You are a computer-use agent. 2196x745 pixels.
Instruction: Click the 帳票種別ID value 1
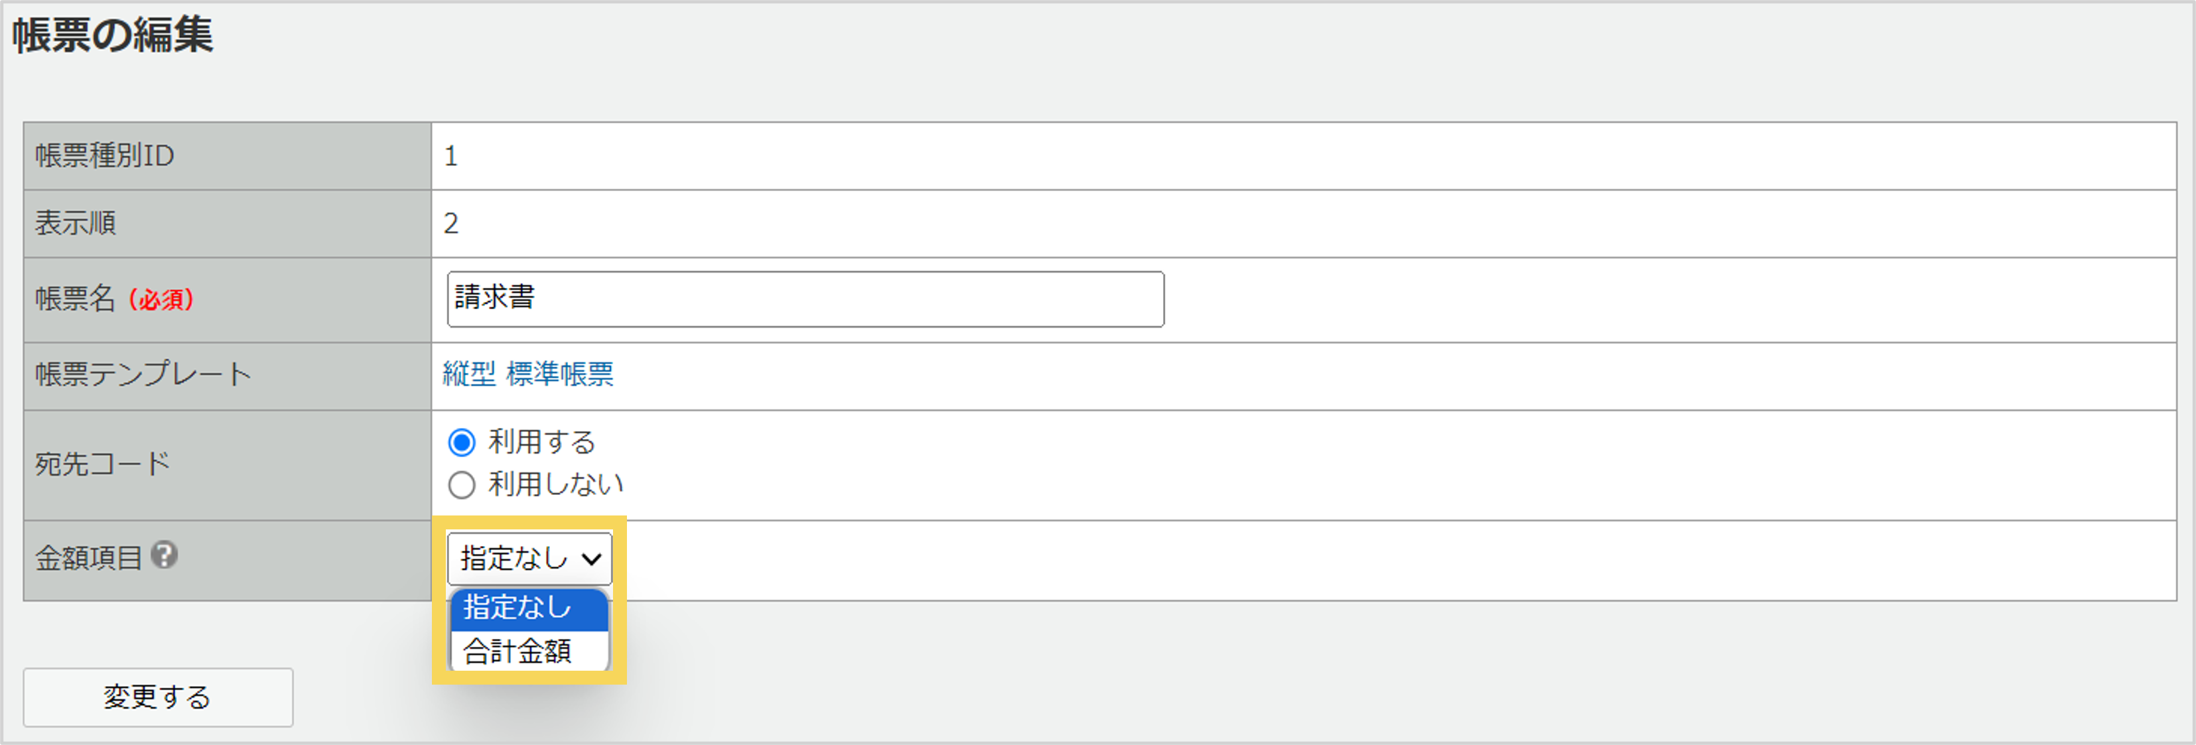pos(451,156)
